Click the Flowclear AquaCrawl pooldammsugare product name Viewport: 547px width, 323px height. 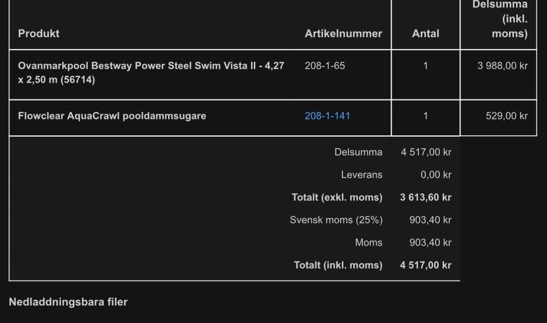[112, 116]
